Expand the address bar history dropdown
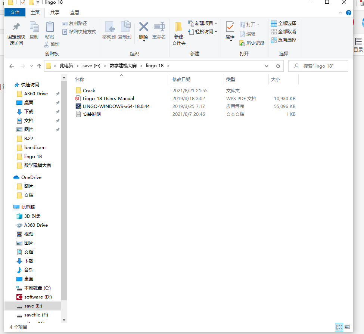This screenshot has height=334, width=364. (x=267, y=66)
